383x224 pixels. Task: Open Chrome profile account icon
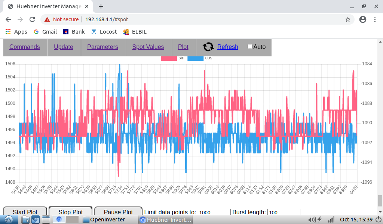[362, 19]
